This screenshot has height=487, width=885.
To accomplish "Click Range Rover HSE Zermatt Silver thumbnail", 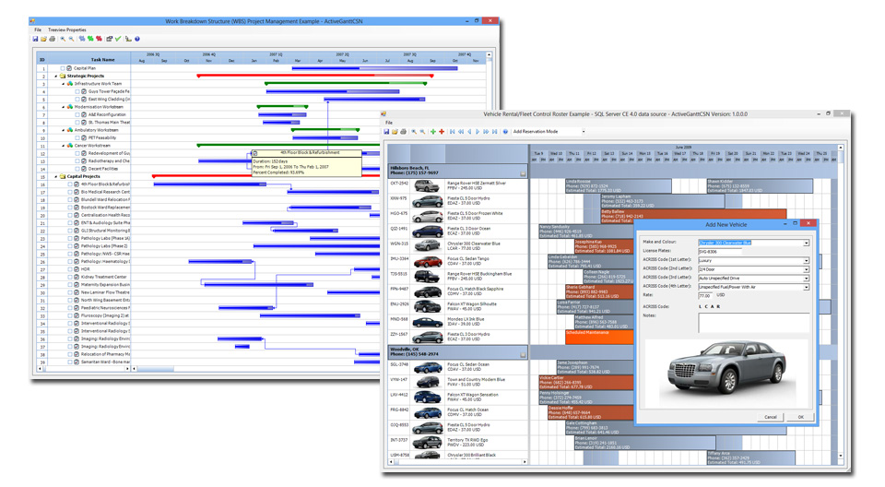I will coord(427,186).
